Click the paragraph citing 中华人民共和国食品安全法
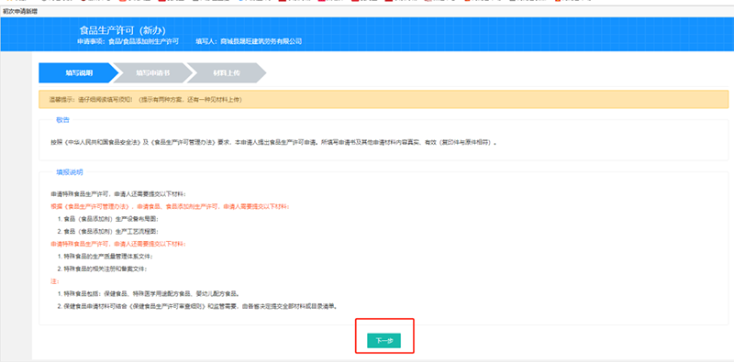The width and height of the screenshot is (734, 362). 273,142
